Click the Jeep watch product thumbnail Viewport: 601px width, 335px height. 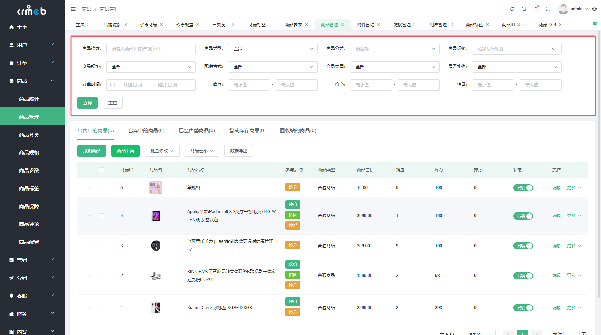(x=156, y=246)
